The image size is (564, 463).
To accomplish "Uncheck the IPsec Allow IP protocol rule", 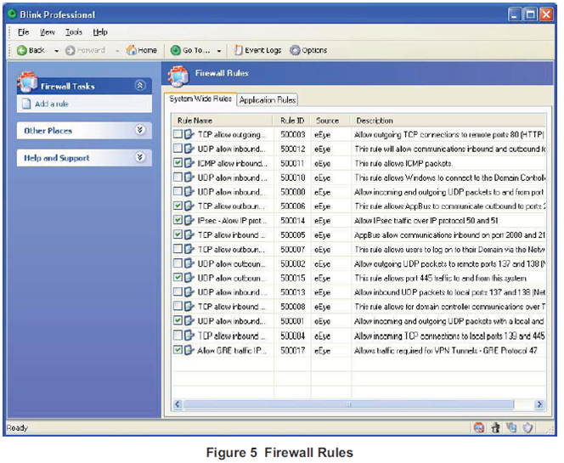I will tap(178, 220).
